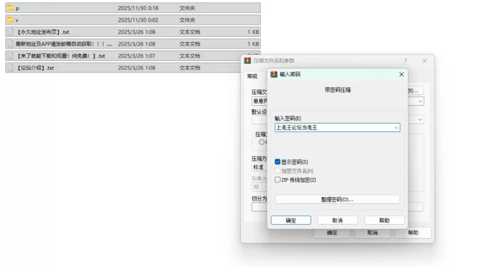Click 帮助 in the 输入密码 dialog

tap(384, 220)
